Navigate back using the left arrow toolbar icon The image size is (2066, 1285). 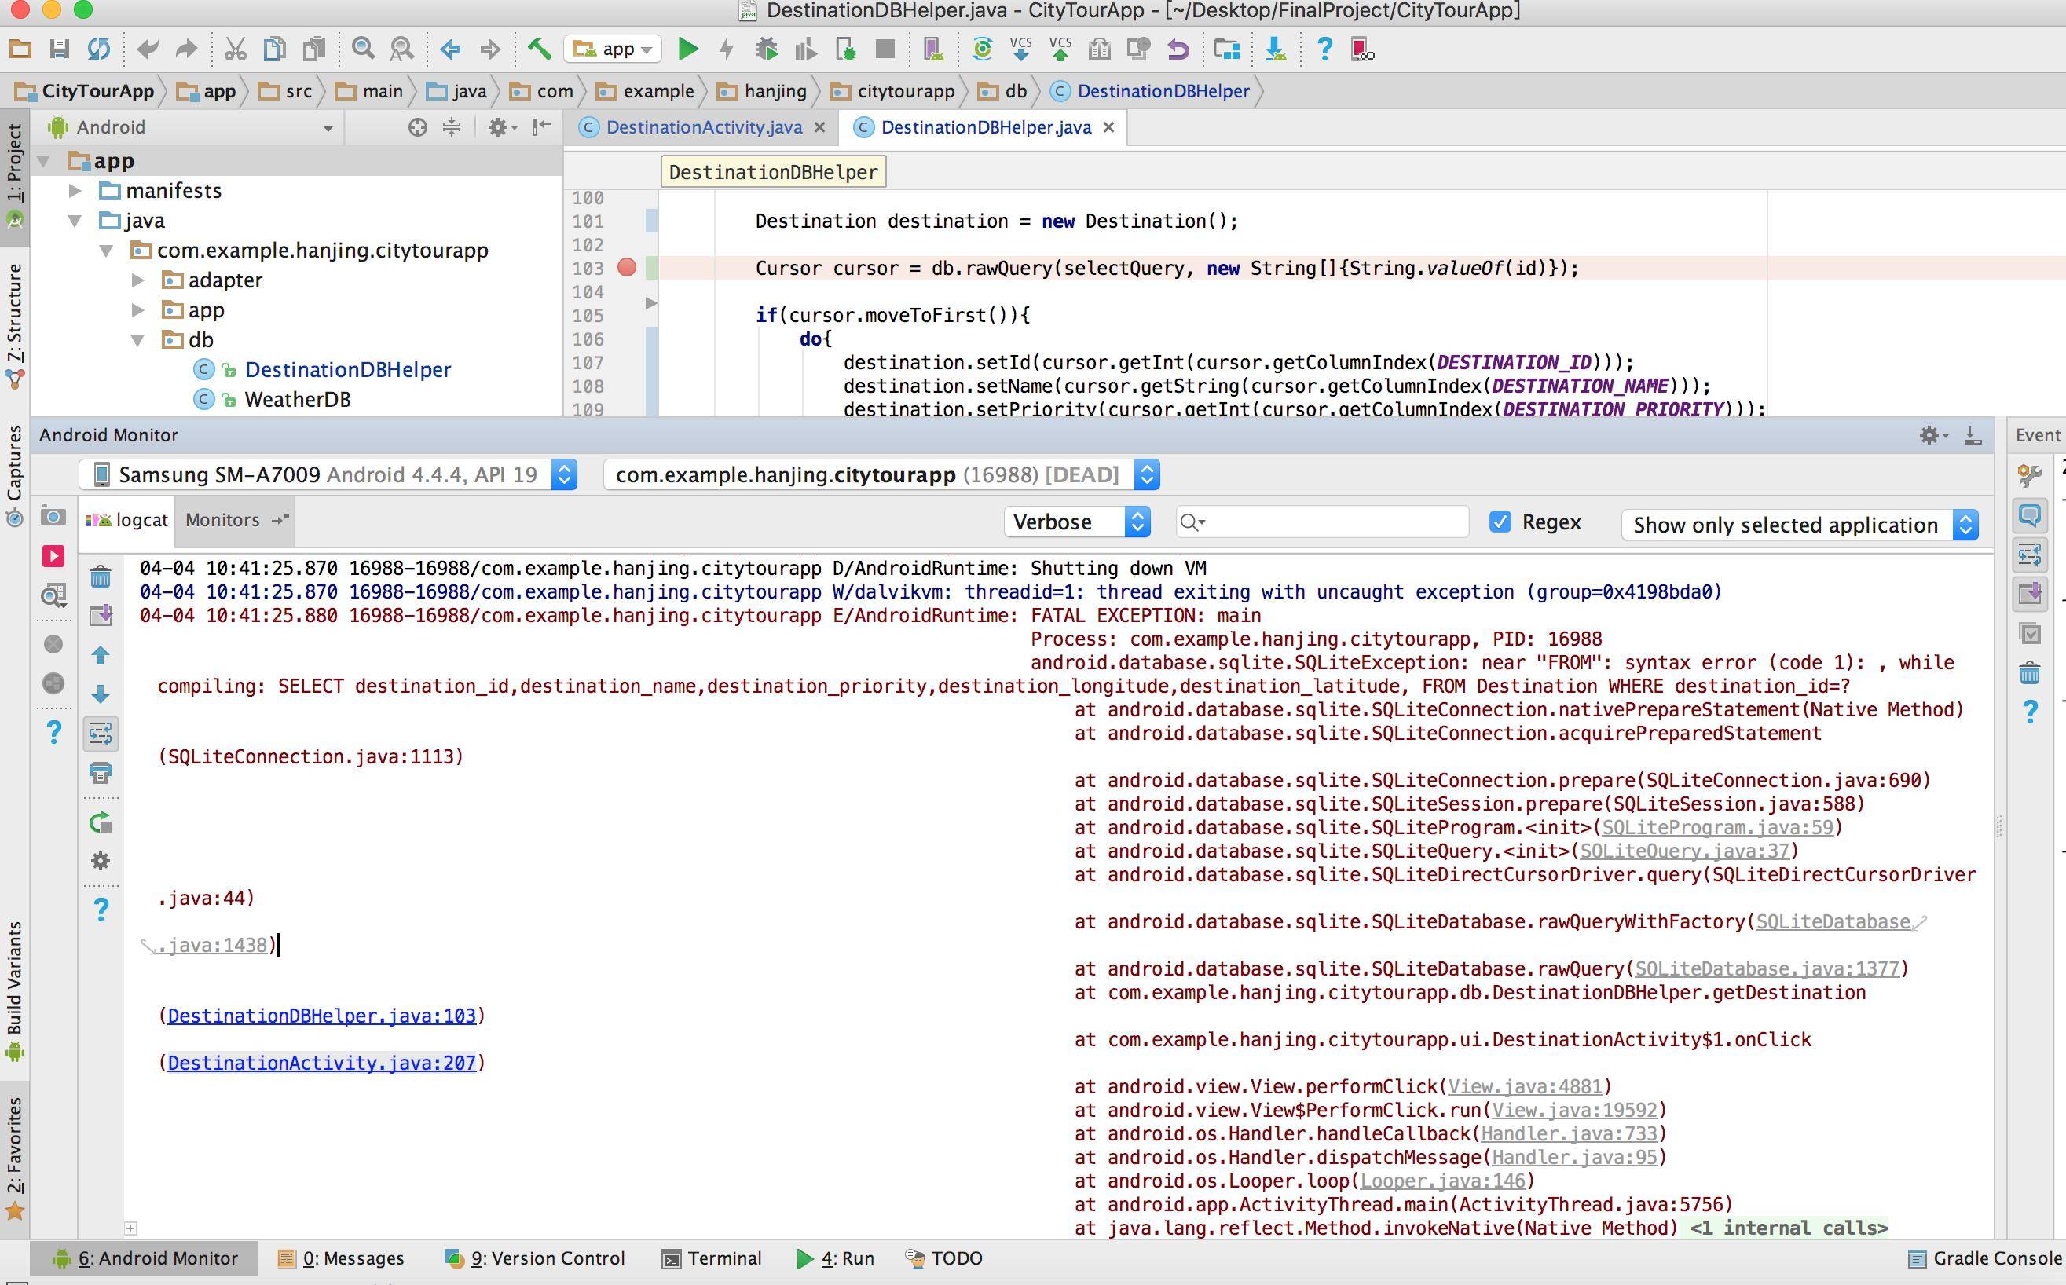451,49
